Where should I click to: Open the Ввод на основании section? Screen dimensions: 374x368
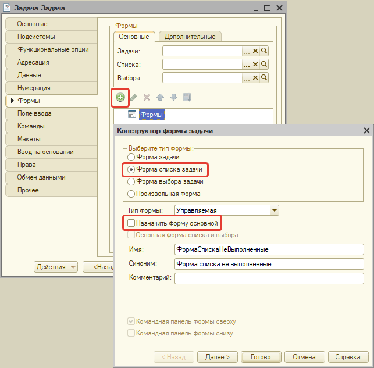point(51,152)
